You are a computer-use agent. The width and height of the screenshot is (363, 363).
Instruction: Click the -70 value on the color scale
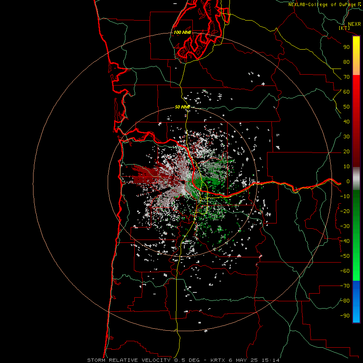tap(345, 286)
